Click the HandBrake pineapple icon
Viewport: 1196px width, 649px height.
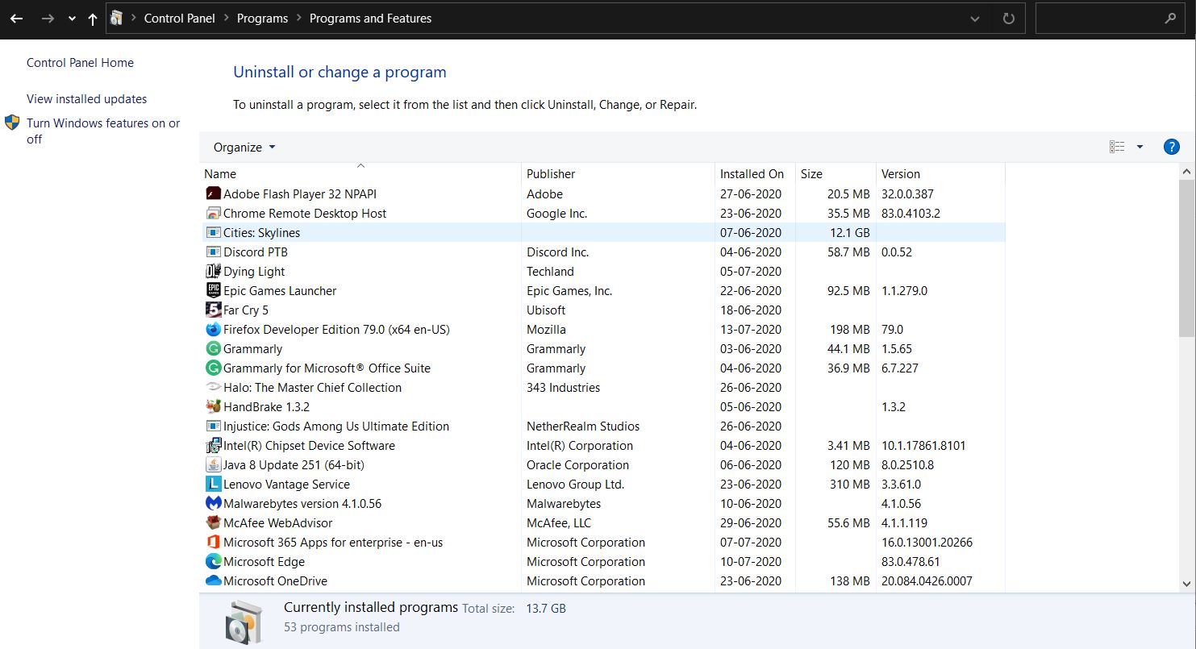point(213,406)
